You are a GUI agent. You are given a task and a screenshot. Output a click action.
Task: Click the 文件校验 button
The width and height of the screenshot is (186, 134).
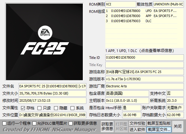point(137,123)
